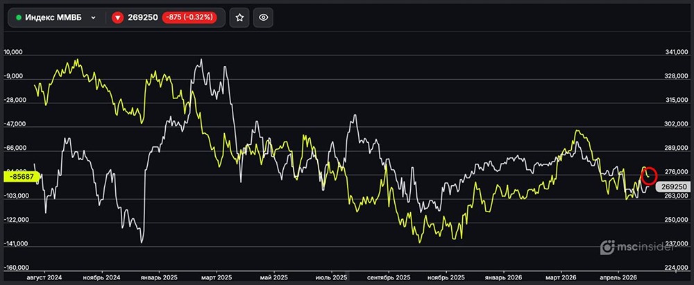694x285 pixels.
Task: Click the январь 2025 date label
Action: [158, 277]
